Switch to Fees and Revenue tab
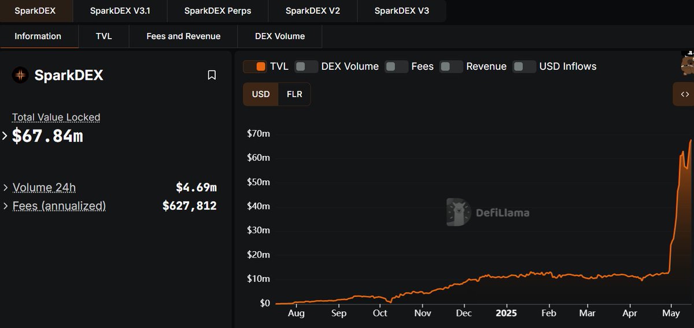Screen dimensions: 694x328 183,36
